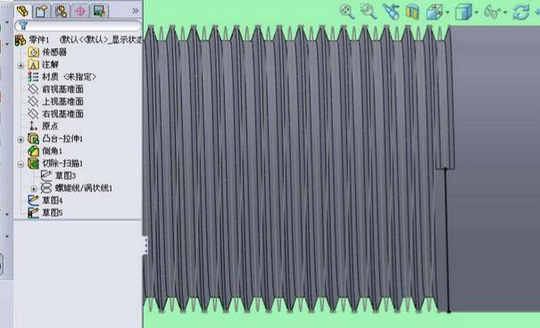Switch to the ConfigurationManager tab
The width and height of the screenshot is (540, 328).
tap(61, 12)
